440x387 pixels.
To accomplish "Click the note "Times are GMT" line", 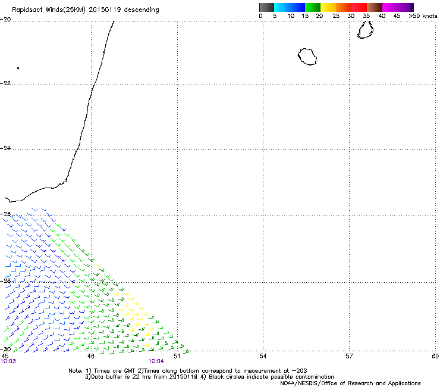I will click(188, 371).
